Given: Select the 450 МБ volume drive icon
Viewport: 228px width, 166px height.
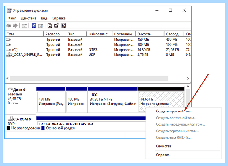Looking at the screenshot, I should [x=8, y=40].
